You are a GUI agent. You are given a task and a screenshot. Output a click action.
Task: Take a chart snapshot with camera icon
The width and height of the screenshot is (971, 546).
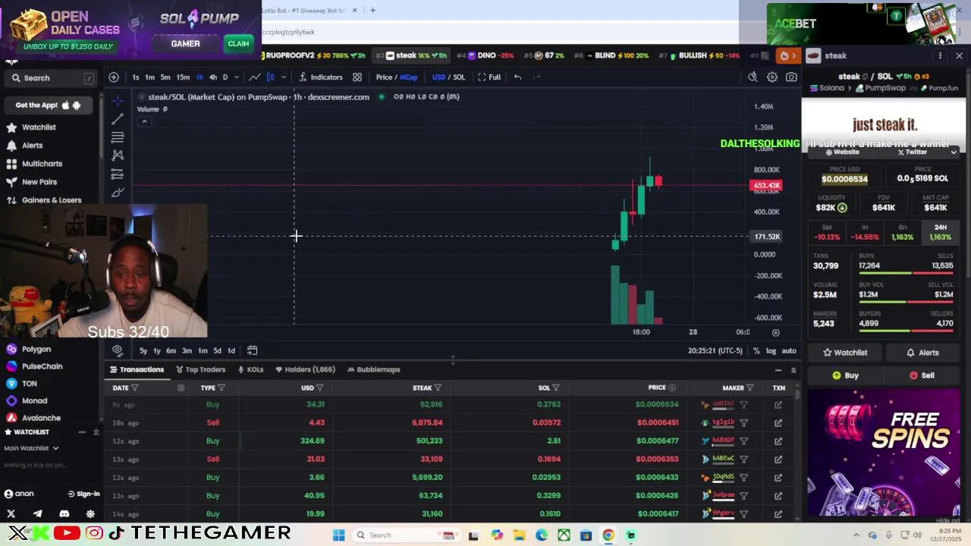(x=791, y=77)
